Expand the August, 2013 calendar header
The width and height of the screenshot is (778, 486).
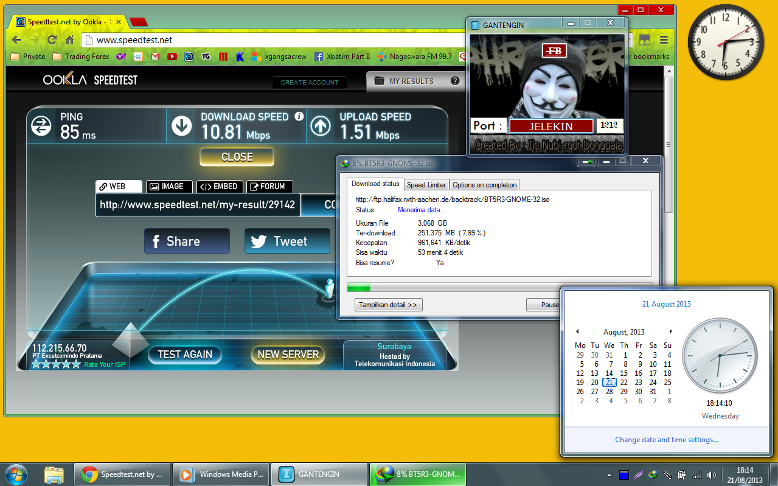click(624, 332)
